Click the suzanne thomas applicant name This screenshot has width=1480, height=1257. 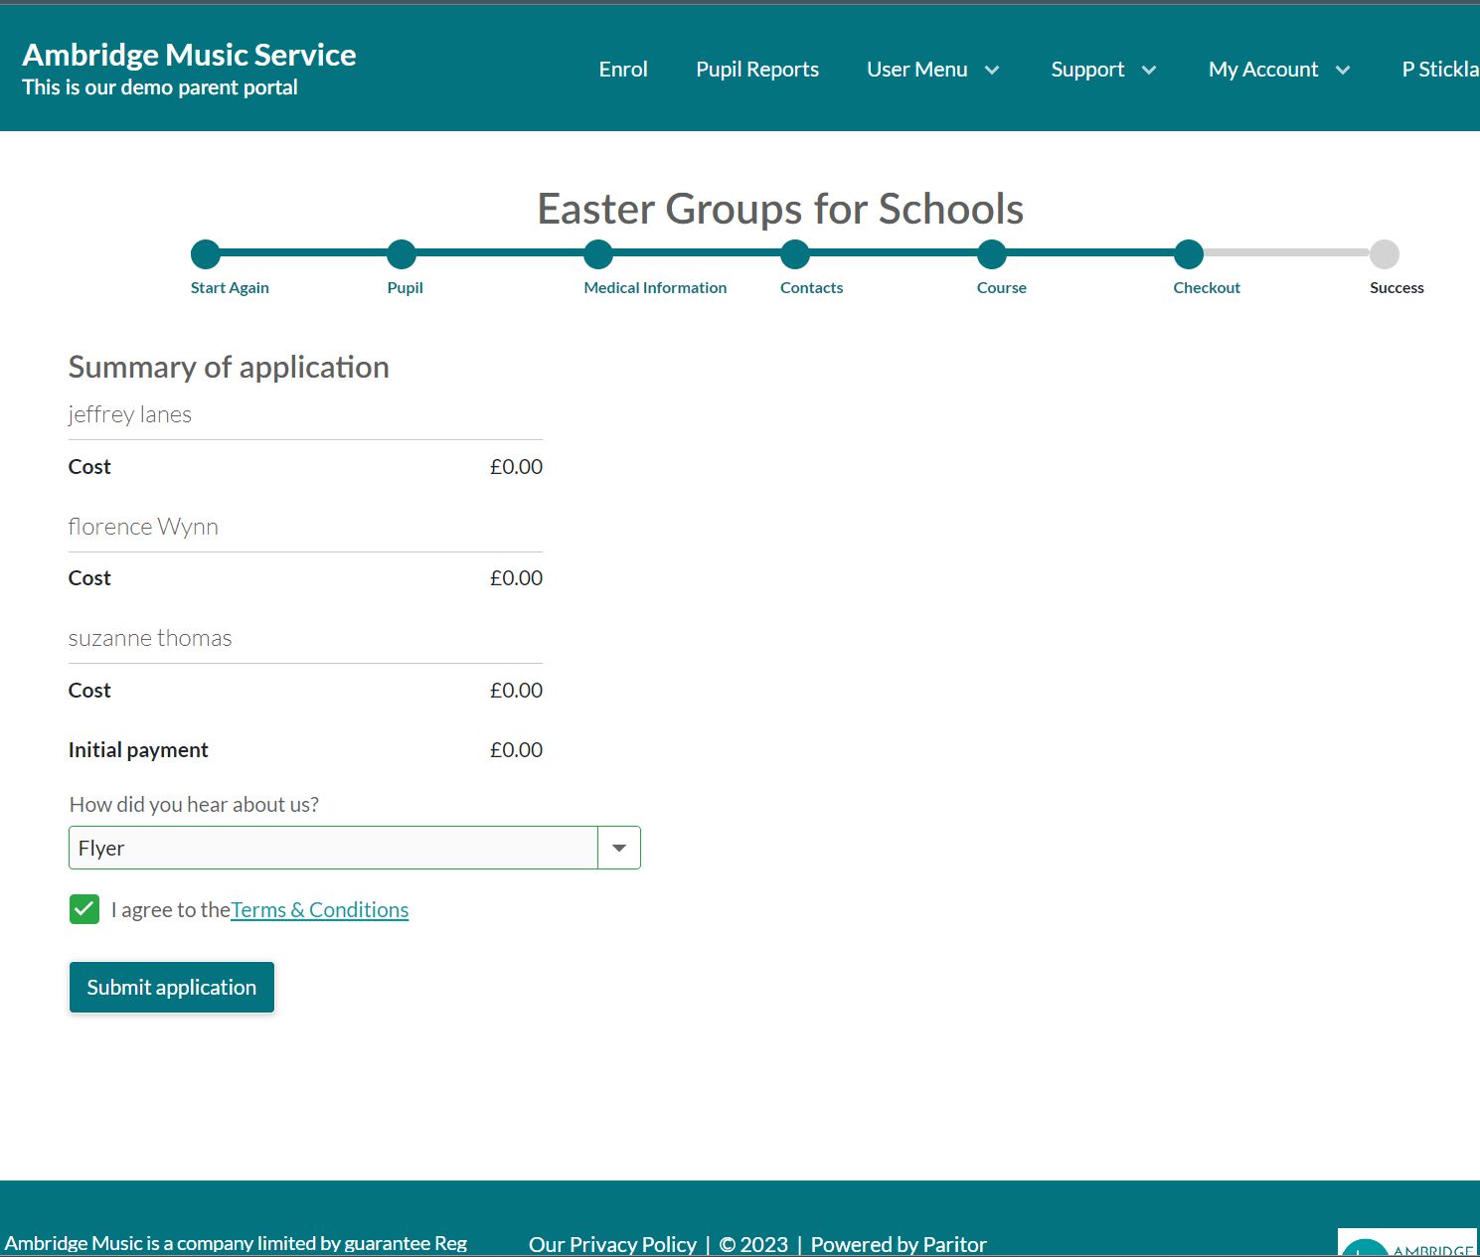coord(150,638)
